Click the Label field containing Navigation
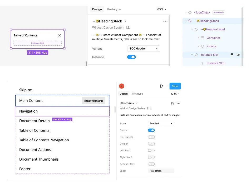 [161, 171]
